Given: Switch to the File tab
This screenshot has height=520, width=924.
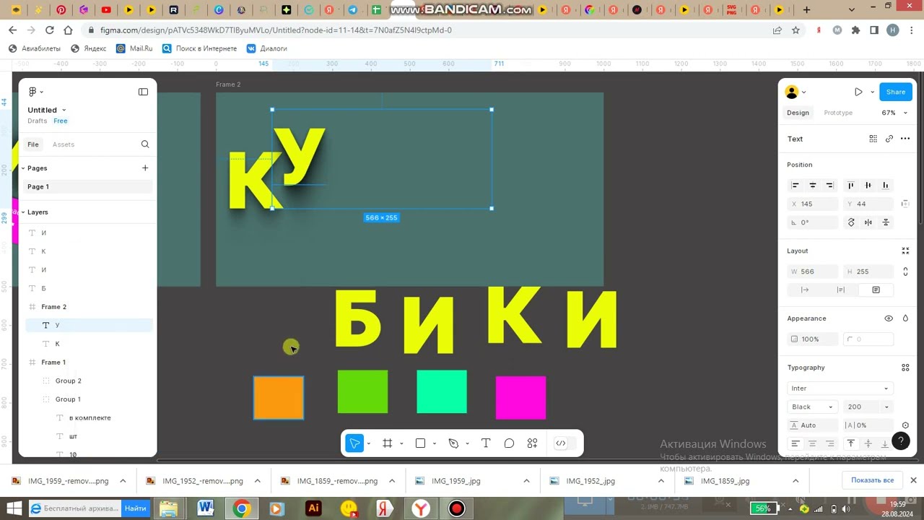Looking at the screenshot, I should (33, 144).
